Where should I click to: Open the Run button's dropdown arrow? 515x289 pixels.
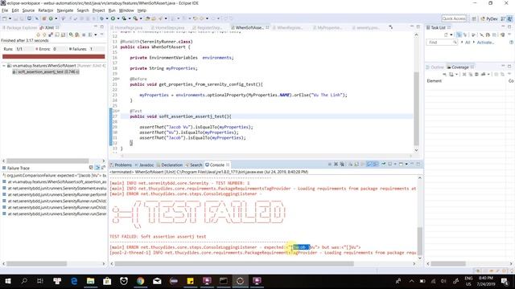coord(118,18)
